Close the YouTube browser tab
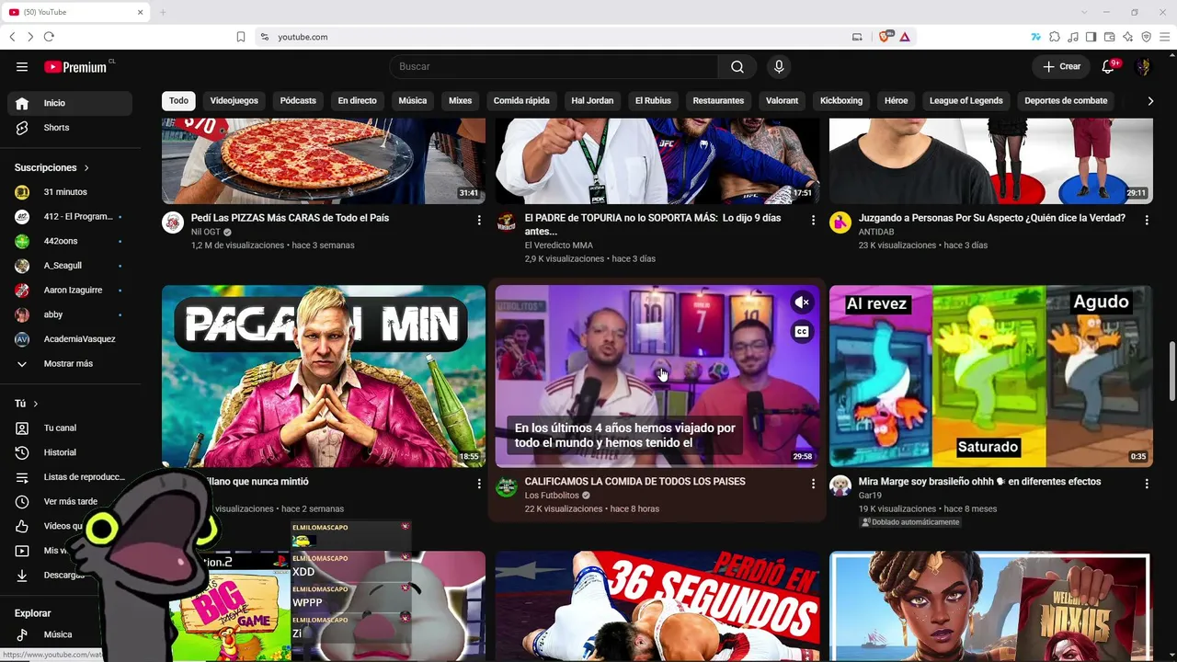 tap(141, 12)
